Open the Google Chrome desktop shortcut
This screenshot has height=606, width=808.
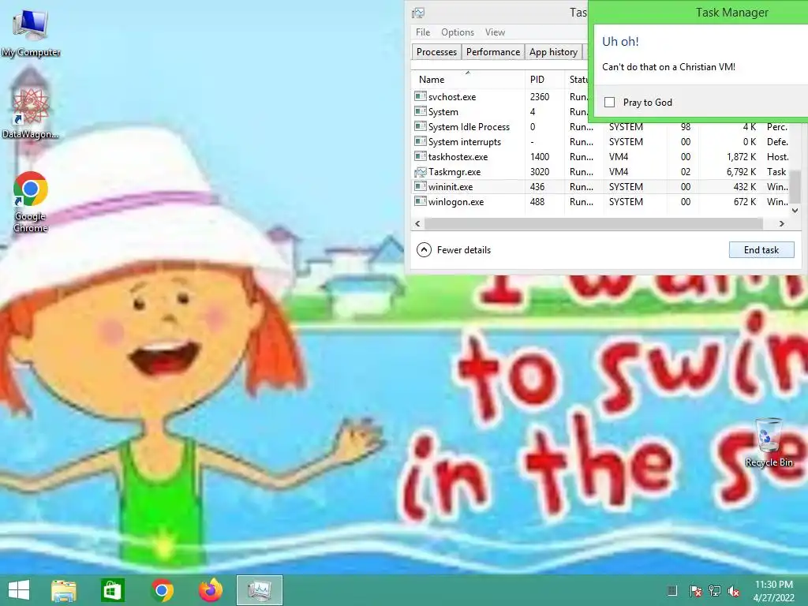[x=31, y=201]
